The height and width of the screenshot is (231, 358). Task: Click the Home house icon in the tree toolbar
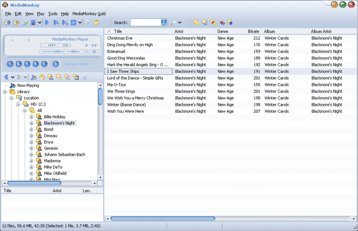[x=42, y=77]
